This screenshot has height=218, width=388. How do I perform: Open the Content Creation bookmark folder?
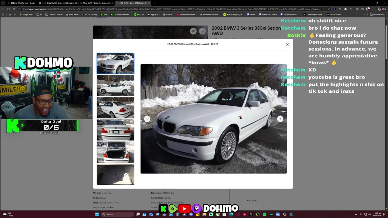[x=54, y=15]
